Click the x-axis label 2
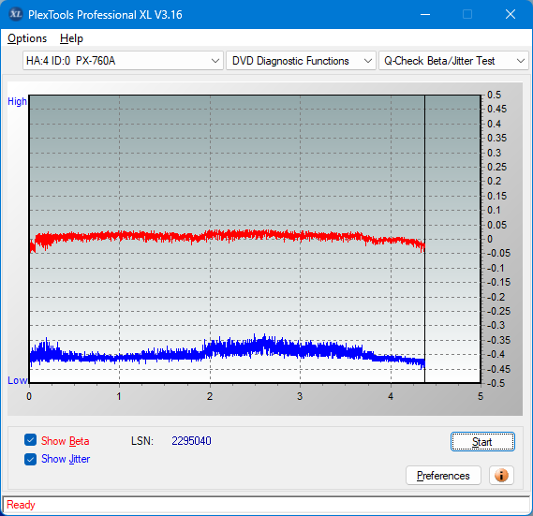 (x=210, y=396)
